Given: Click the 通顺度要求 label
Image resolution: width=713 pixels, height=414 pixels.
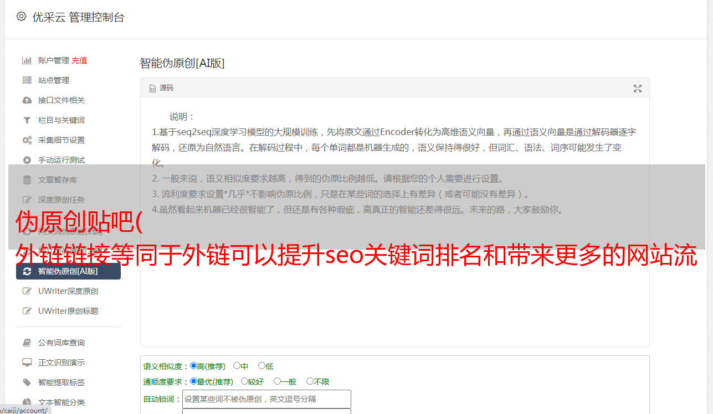Looking at the screenshot, I should (166, 382).
